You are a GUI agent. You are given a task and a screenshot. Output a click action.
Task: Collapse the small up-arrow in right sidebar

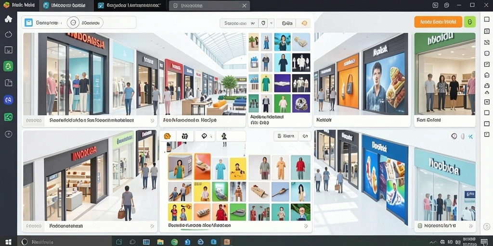tap(487, 93)
